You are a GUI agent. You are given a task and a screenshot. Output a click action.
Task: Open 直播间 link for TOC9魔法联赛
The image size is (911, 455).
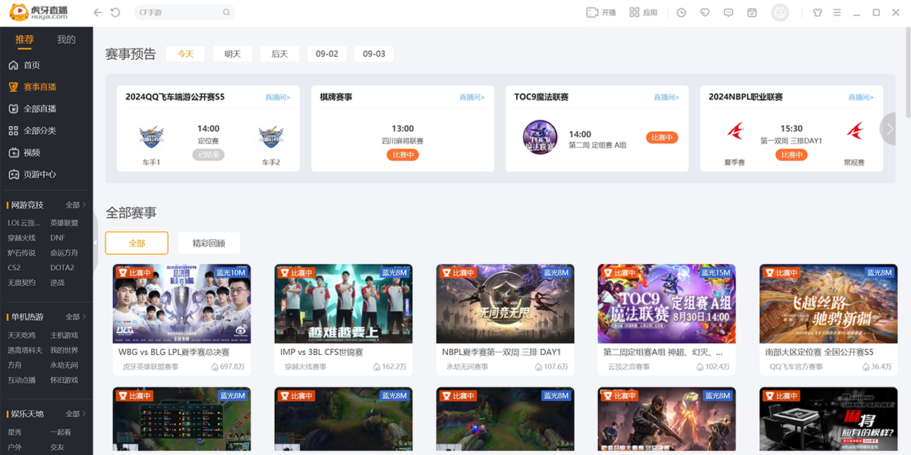[x=667, y=97]
